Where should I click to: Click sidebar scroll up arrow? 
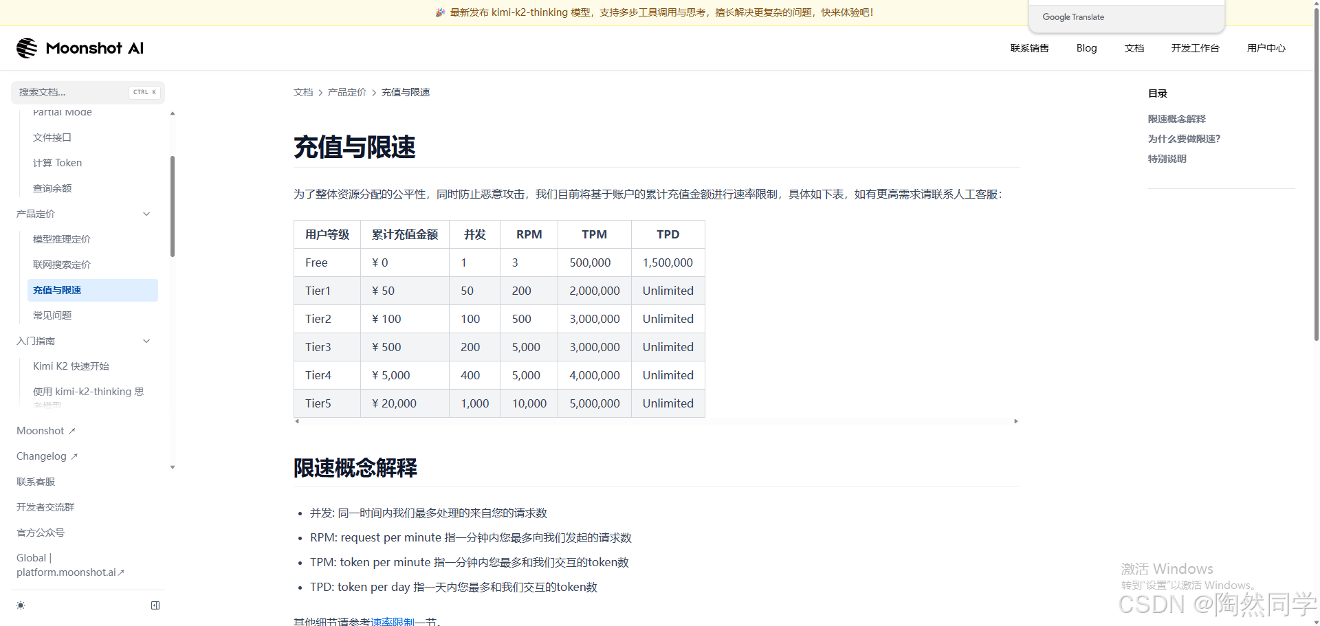coord(173,113)
